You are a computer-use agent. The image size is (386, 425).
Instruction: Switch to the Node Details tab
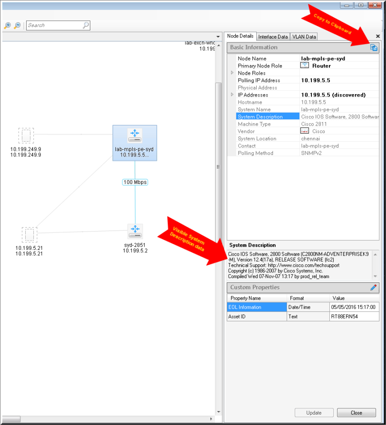point(240,36)
